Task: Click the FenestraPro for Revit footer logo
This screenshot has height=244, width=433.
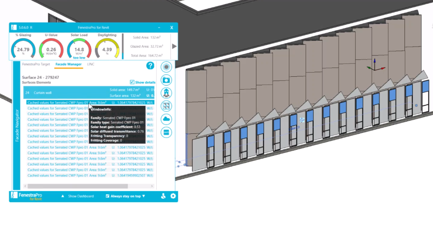Action: (x=27, y=196)
